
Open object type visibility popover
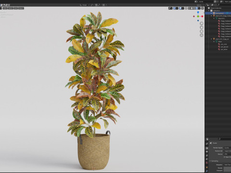click(x=170, y=8)
